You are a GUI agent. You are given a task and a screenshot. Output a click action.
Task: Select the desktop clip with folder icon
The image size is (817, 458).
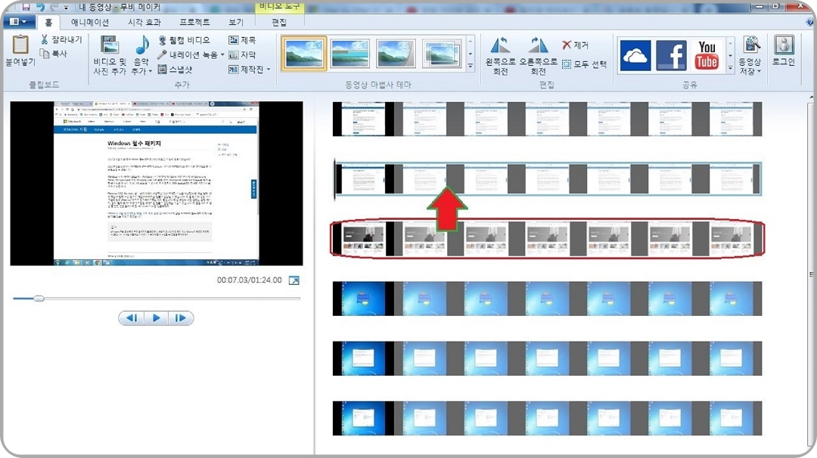tap(547, 299)
